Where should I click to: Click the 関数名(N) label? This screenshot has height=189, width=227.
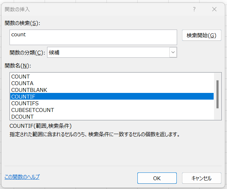tap(18, 66)
